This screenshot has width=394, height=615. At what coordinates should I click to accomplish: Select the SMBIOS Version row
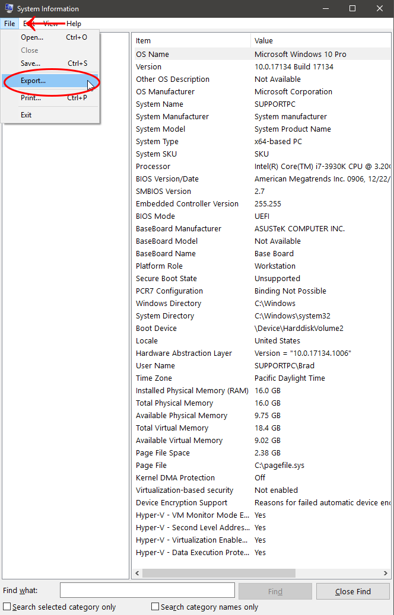262,192
